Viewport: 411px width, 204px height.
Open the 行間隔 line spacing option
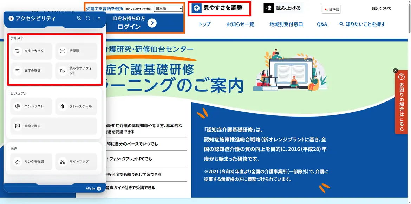coord(77,51)
